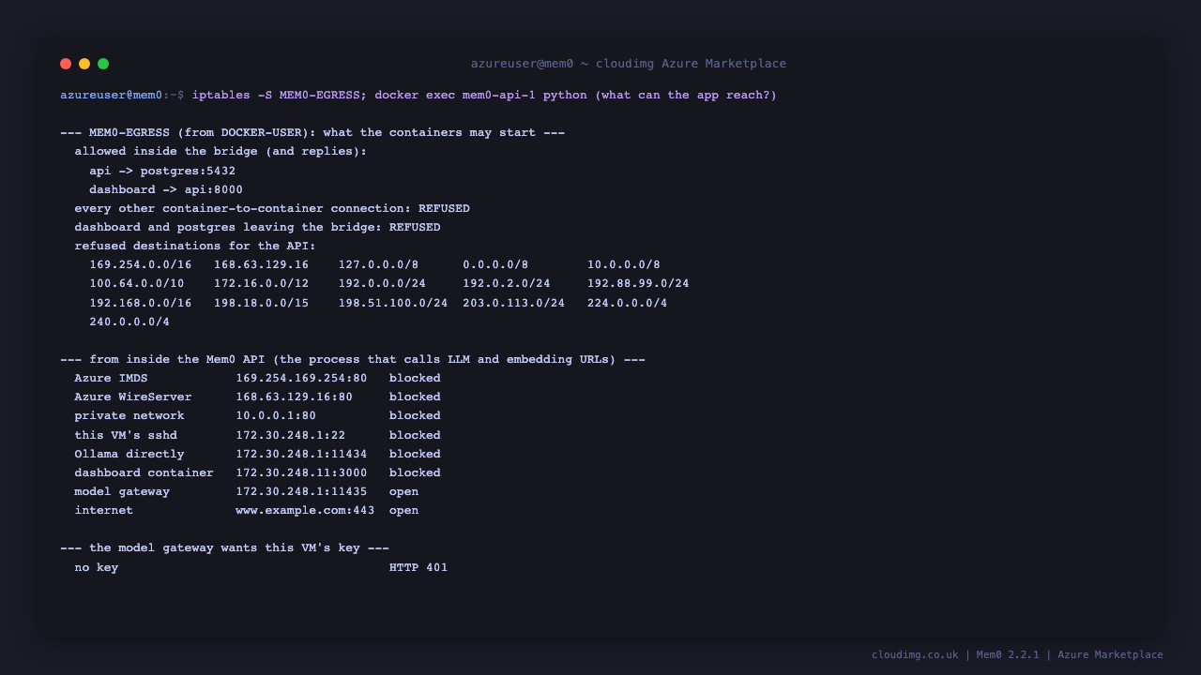This screenshot has width=1201, height=675.
Task: Click the 'azureuser@mem0' shell prompt
Action: (111, 95)
